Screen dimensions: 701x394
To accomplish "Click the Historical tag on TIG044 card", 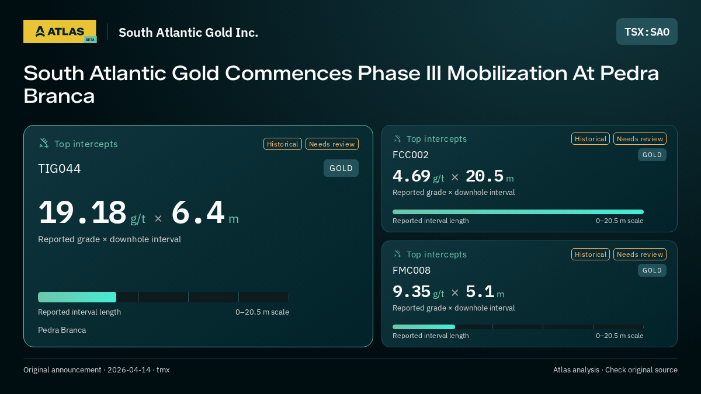I will tap(283, 144).
